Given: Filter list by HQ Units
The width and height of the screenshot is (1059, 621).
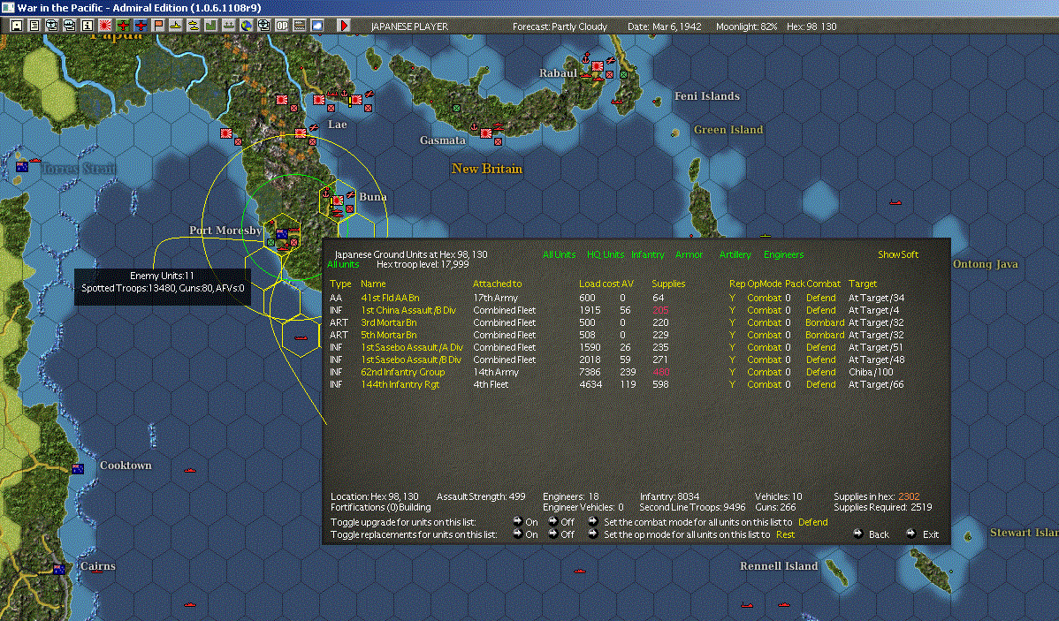Looking at the screenshot, I should point(606,254).
